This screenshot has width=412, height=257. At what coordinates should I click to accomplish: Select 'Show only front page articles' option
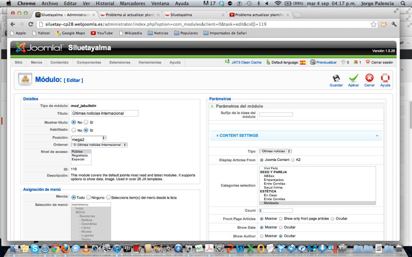[x=281, y=219]
